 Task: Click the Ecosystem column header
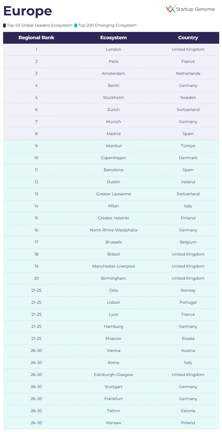tap(114, 38)
